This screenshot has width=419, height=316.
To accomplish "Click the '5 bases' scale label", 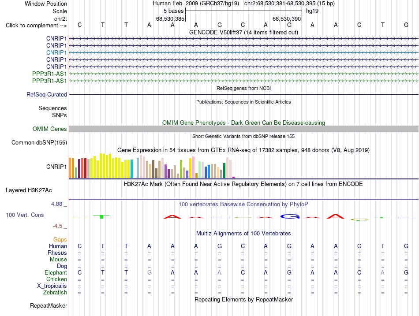I will pos(174,11).
